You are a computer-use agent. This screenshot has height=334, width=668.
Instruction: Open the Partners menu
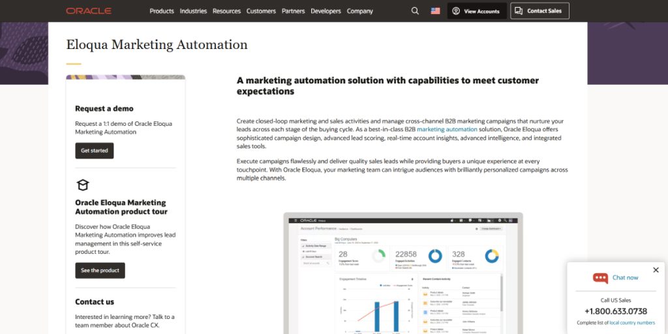(293, 11)
